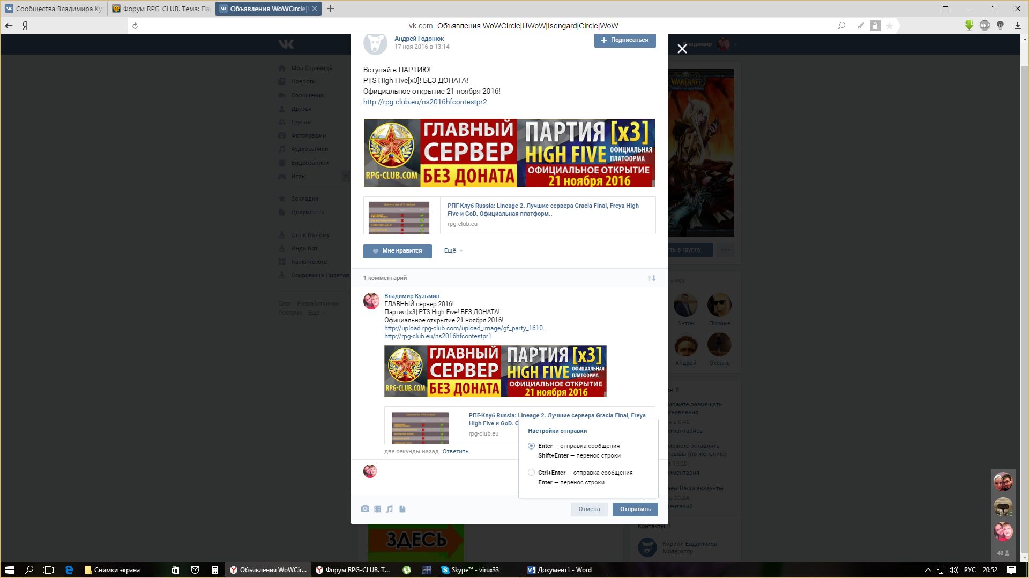This screenshot has width=1029, height=578.
Task: Click the lock icon in address bar
Action: [875, 26]
